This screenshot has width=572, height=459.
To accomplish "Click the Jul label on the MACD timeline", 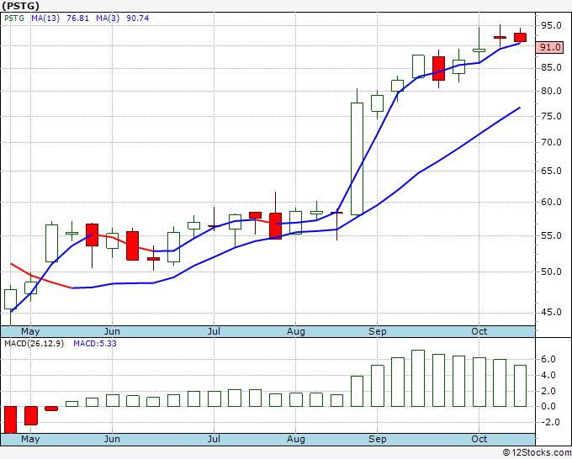I will click(214, 439).
